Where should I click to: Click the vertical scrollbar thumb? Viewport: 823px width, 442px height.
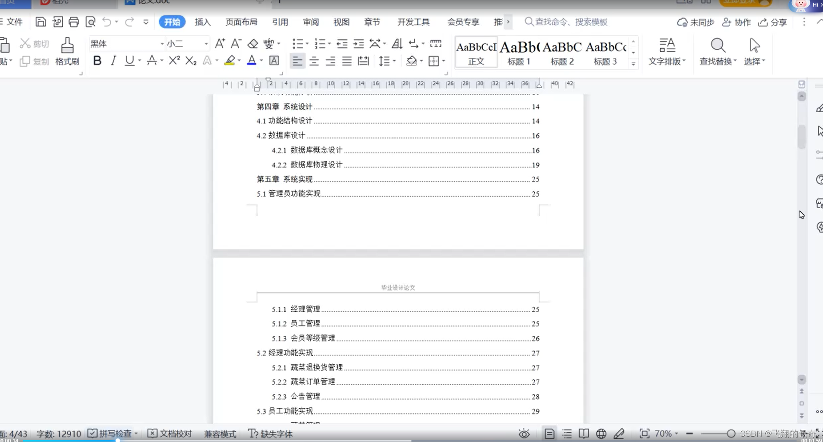click(802, 137)
